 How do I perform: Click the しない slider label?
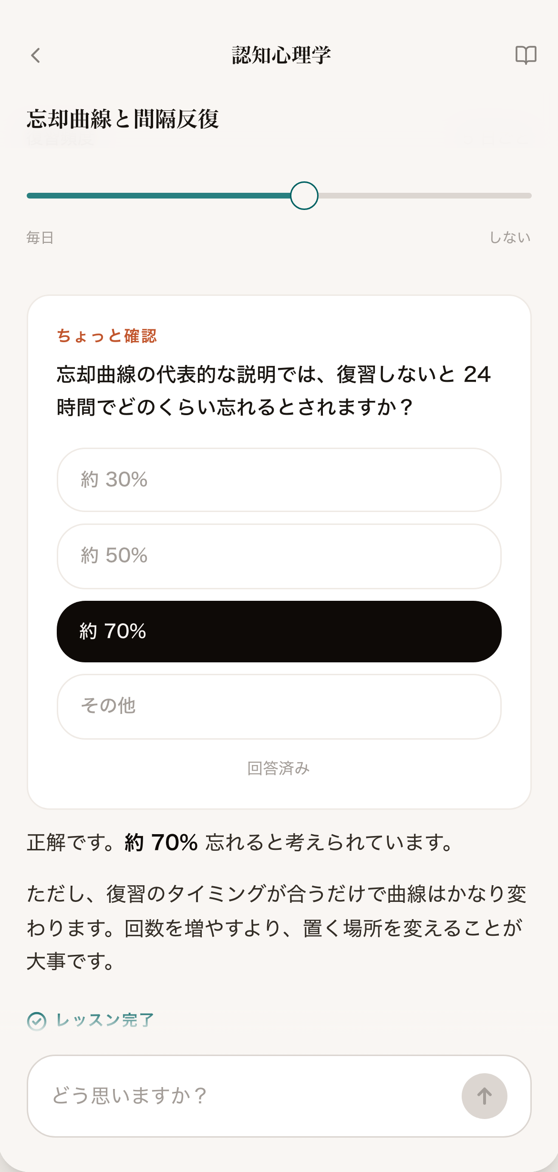click(510, 237)
